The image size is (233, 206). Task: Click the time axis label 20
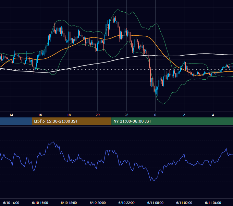point(98,115)
